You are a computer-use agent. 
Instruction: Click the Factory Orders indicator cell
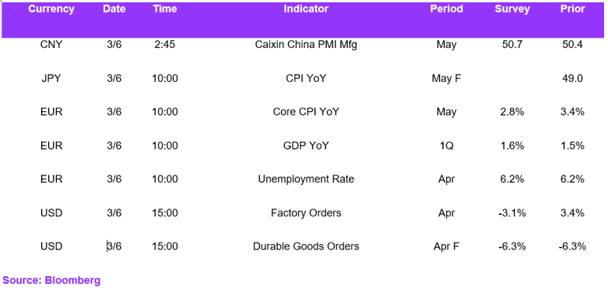click(x=306, y=213)
